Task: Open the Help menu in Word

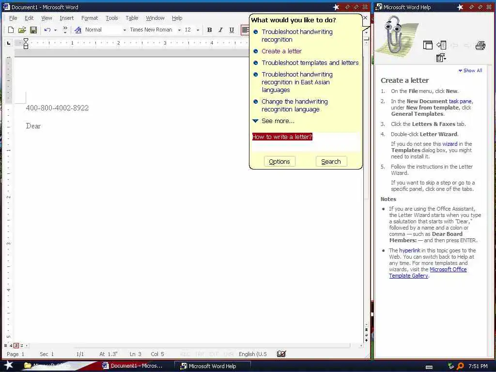Action: [x=177, y=18]
